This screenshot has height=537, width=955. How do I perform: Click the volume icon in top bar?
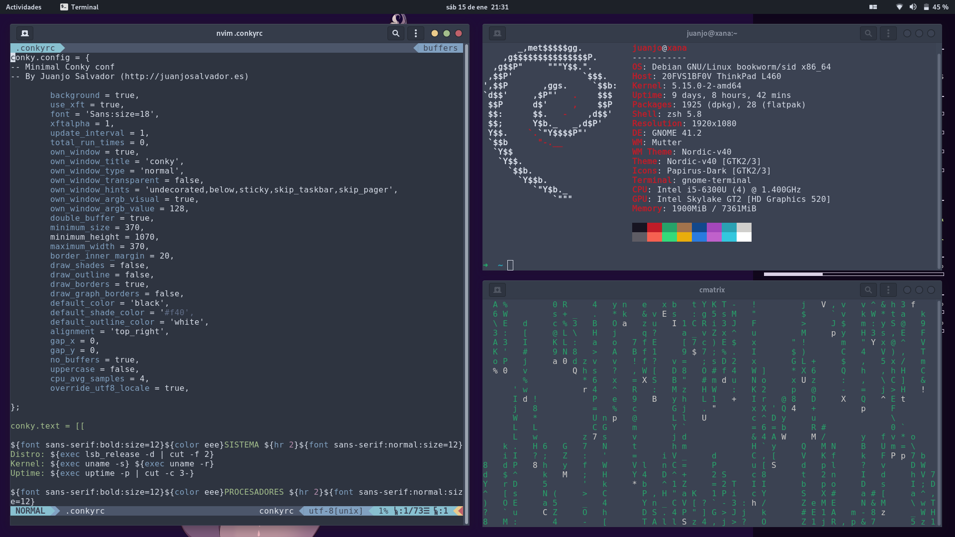point(913,7)
